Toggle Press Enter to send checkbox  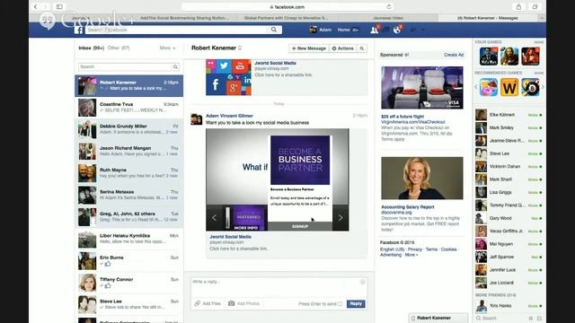pos(341,304)
